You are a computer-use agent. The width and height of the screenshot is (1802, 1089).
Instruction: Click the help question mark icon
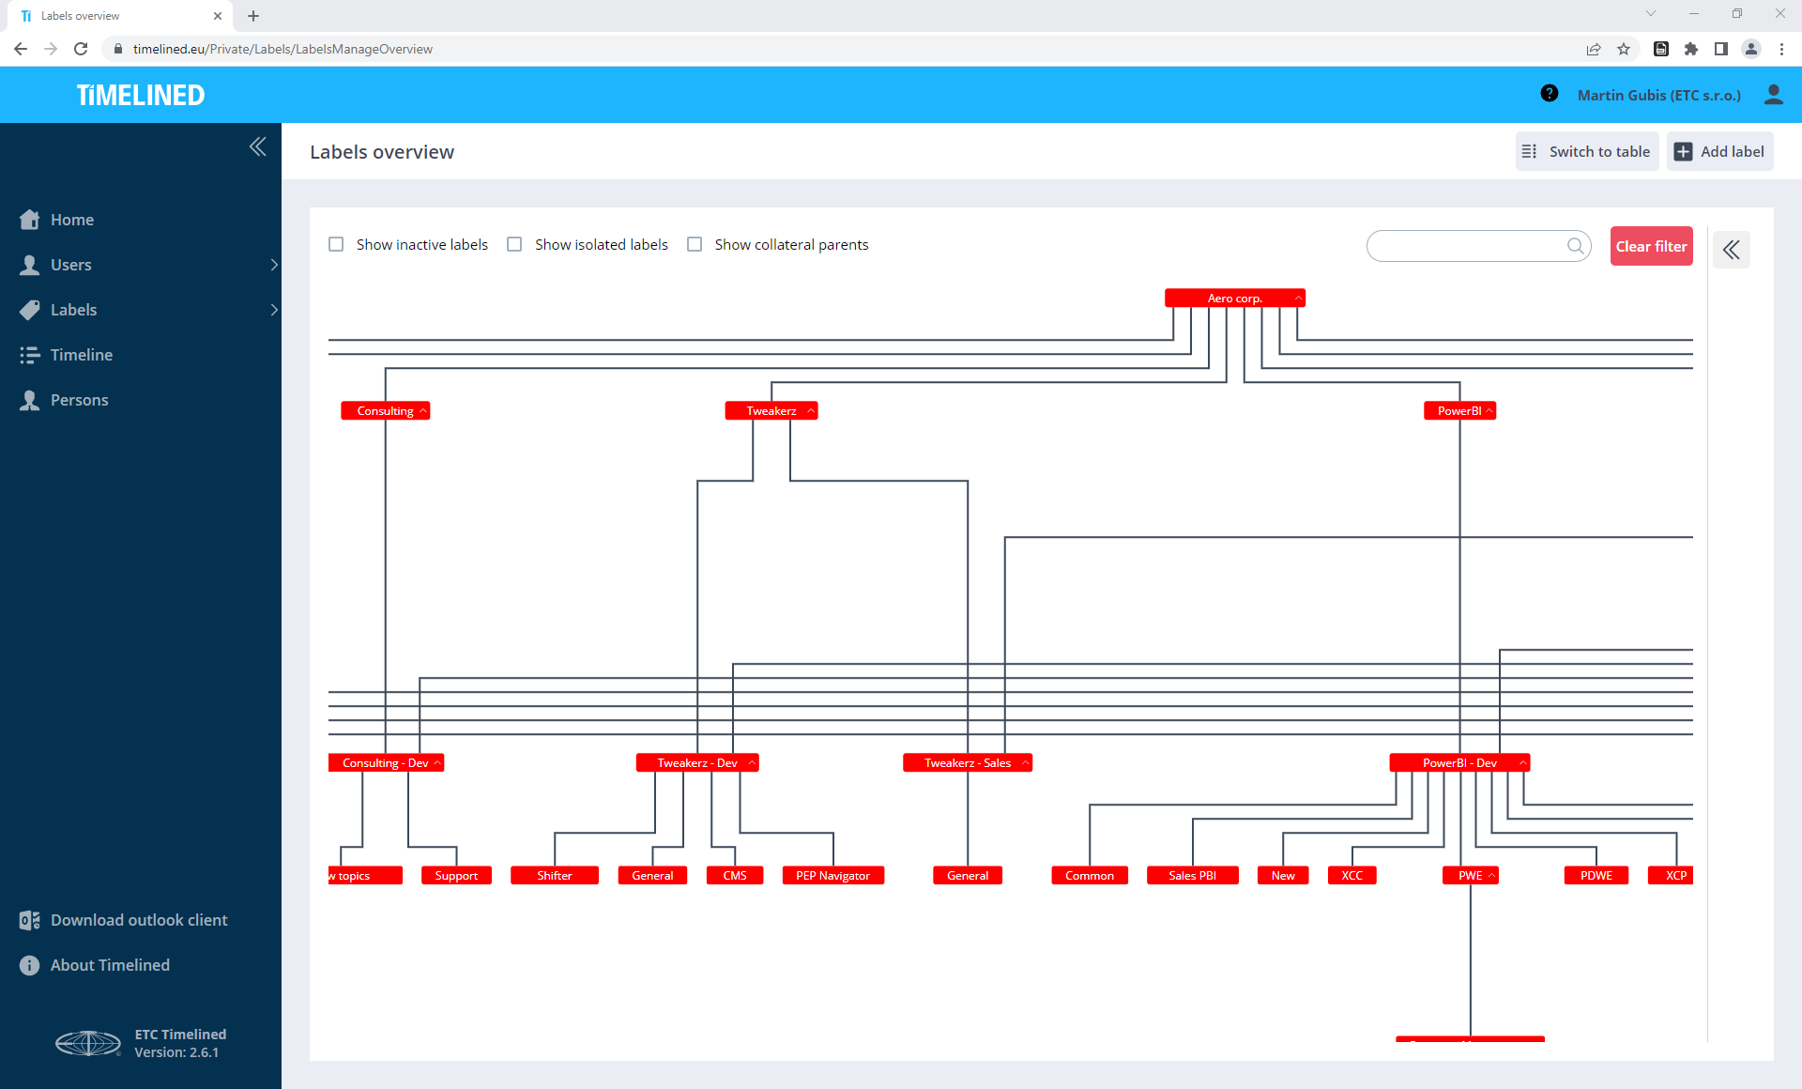pos(1550,94)
